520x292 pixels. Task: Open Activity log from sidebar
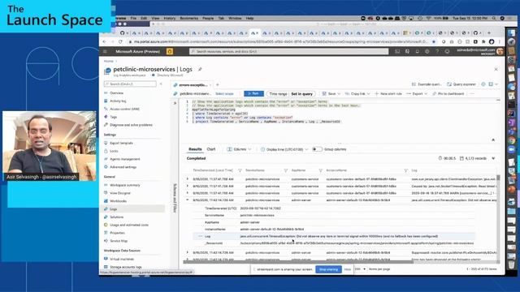click(x=118, y=101)
